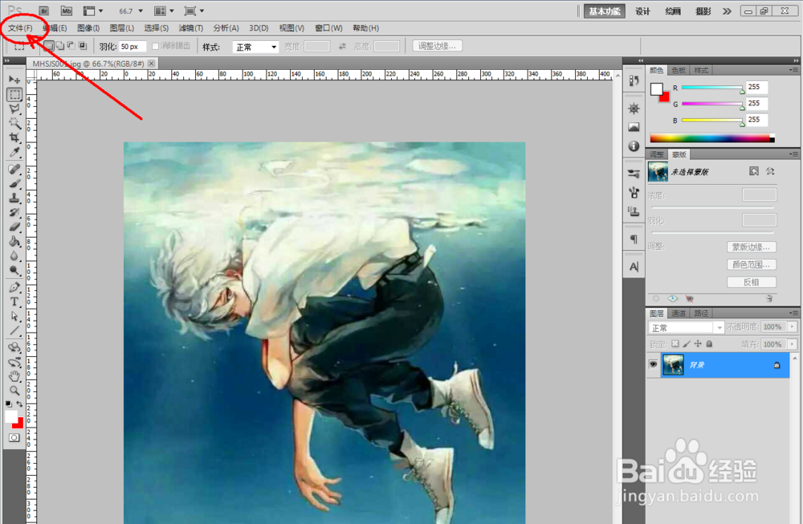
Task: Select the Paint Bucket tool
Action: (x=14, y=241)
